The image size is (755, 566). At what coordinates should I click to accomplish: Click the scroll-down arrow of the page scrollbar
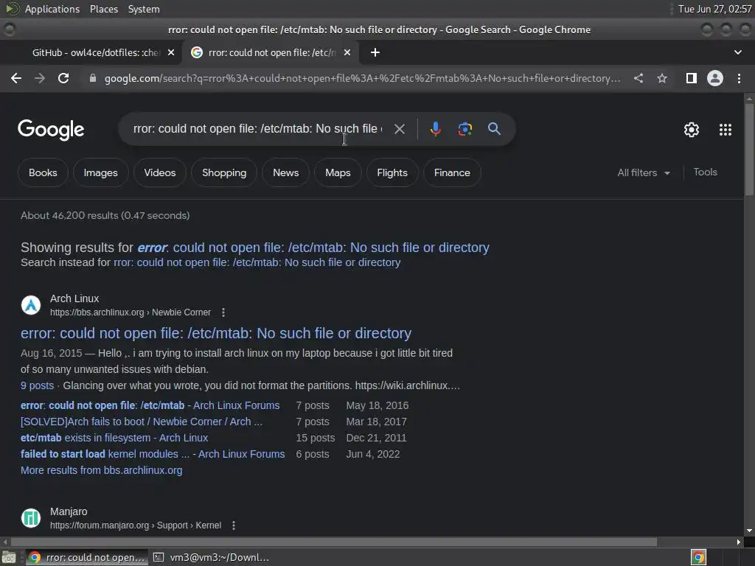click(749, 531)
